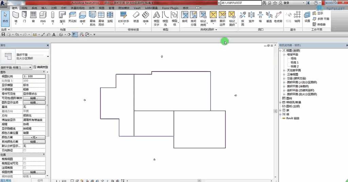Select the 墙 (Wall) tool

[16, 17]
